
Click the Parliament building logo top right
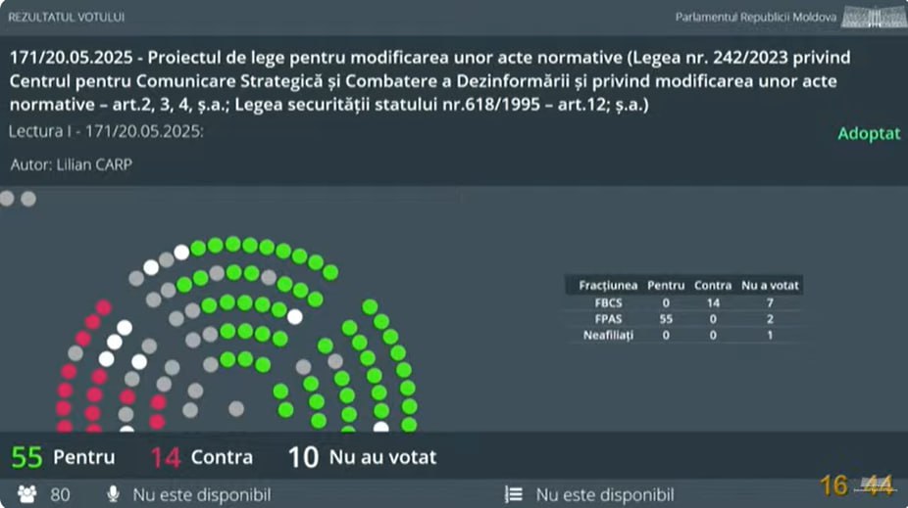tap(874, 17)
